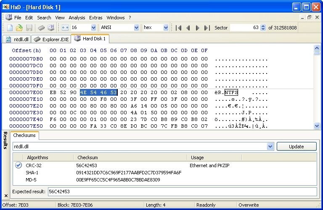Go to previous sector arrow

[188, 28]
